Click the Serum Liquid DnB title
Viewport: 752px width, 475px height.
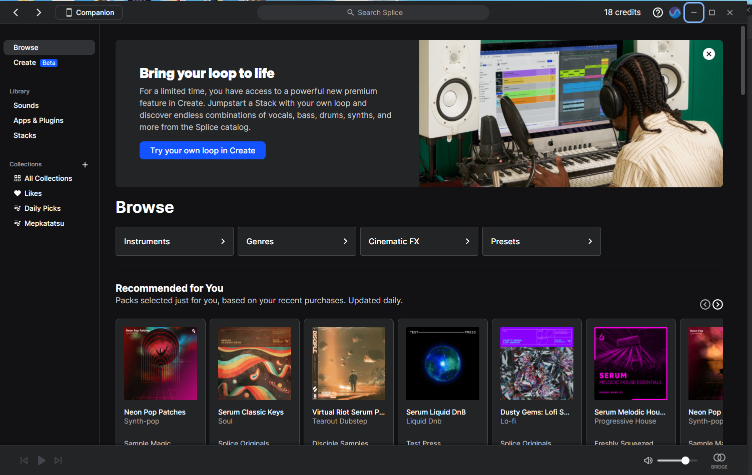point(436,412)
